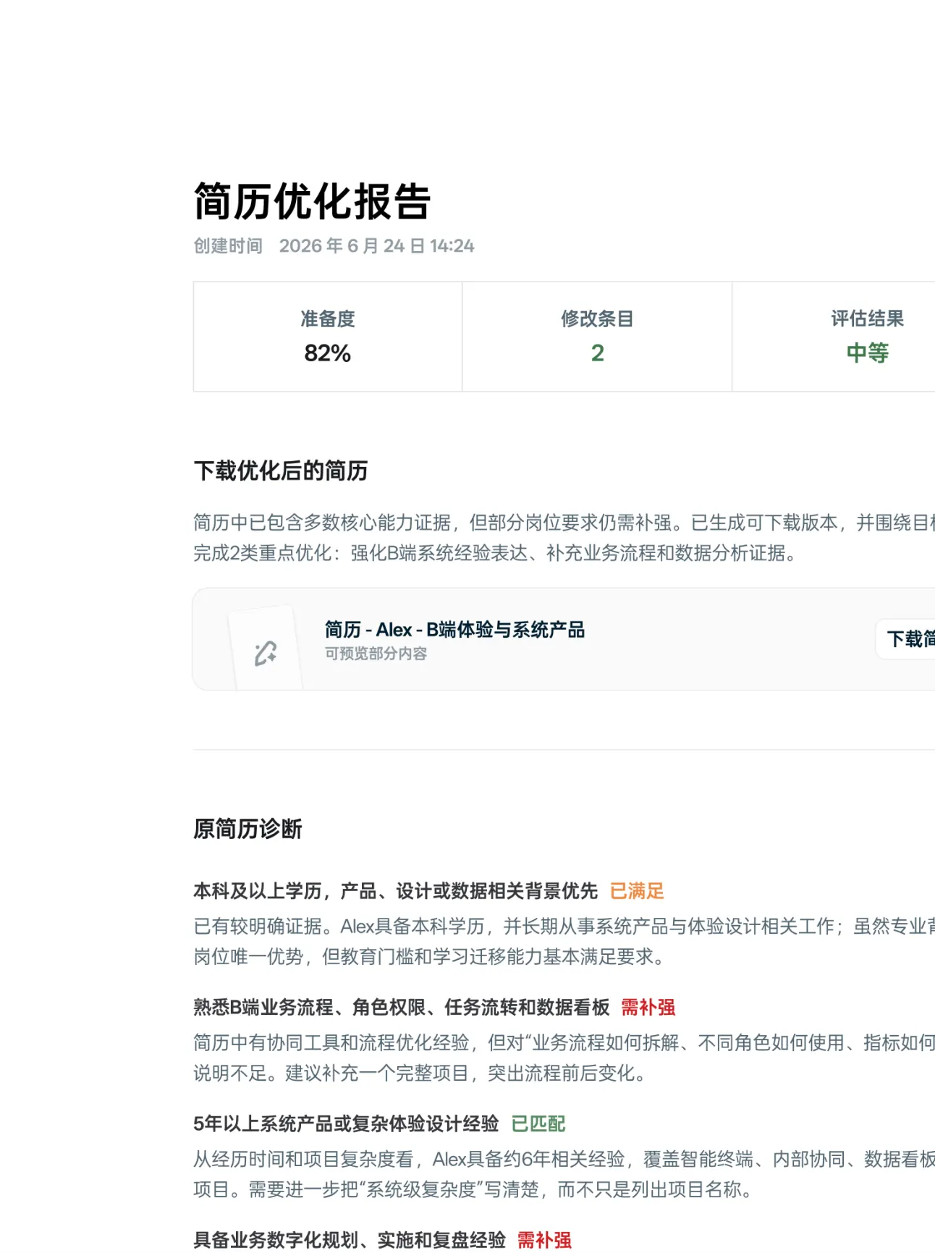Click the 需补强 tag beside 具备业务数字化规划

(544, 1241)
